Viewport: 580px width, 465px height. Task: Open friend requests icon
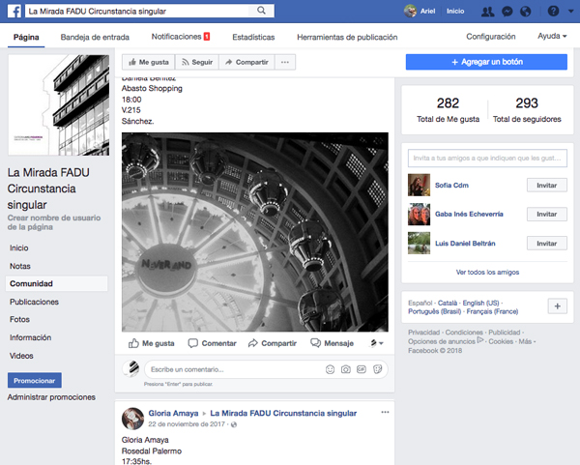pyautogui.click(x=487, y=12)
